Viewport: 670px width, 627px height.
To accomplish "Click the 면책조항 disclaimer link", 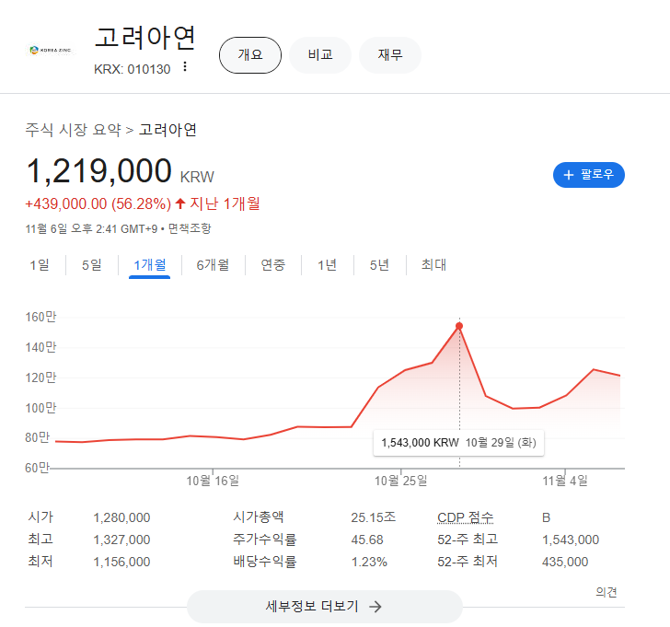I will click(190, 228).
